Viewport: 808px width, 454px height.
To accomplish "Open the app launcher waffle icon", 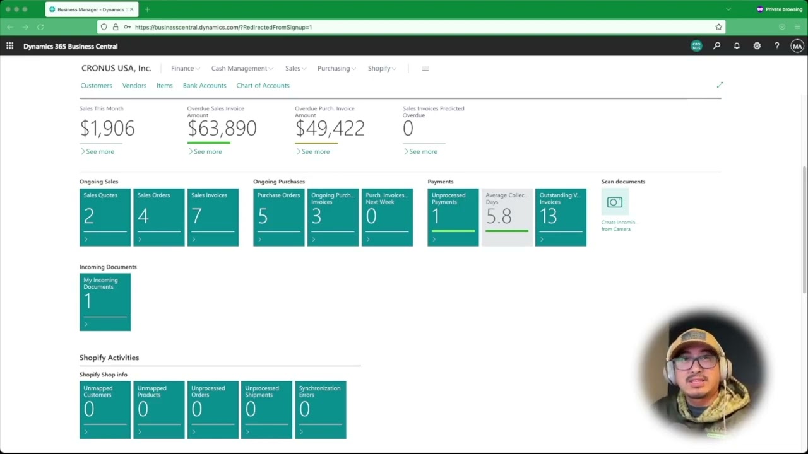I will (x=9, y=46).
